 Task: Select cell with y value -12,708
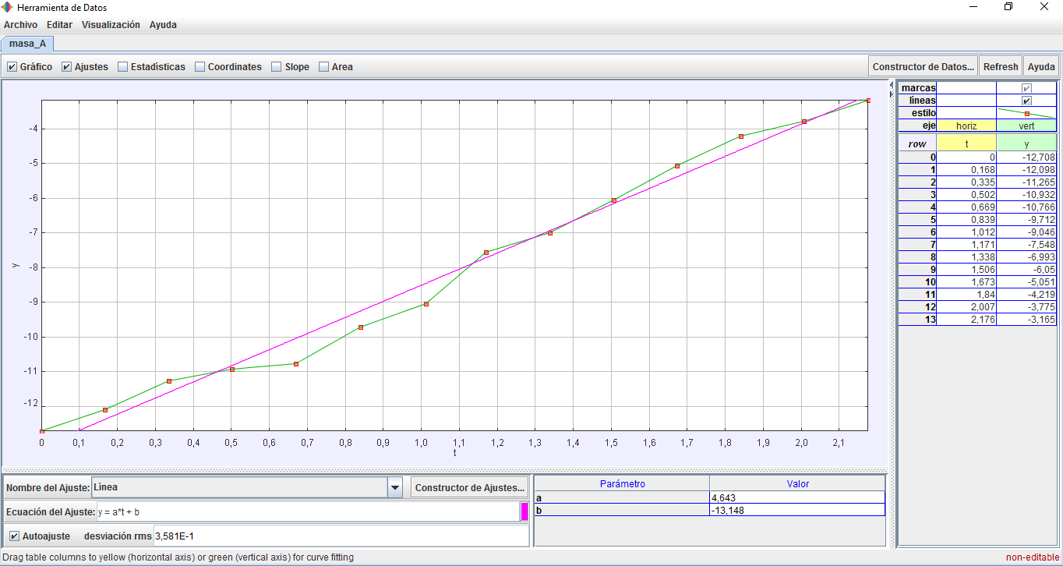tap(1026, 157)
